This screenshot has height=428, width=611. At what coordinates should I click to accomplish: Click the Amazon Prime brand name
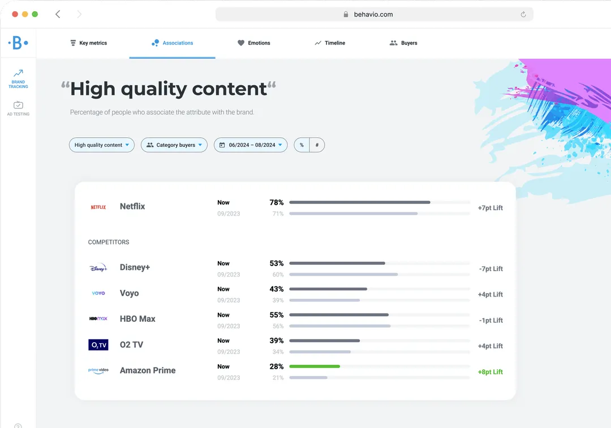pyautogui.click(x=148, y=370)
